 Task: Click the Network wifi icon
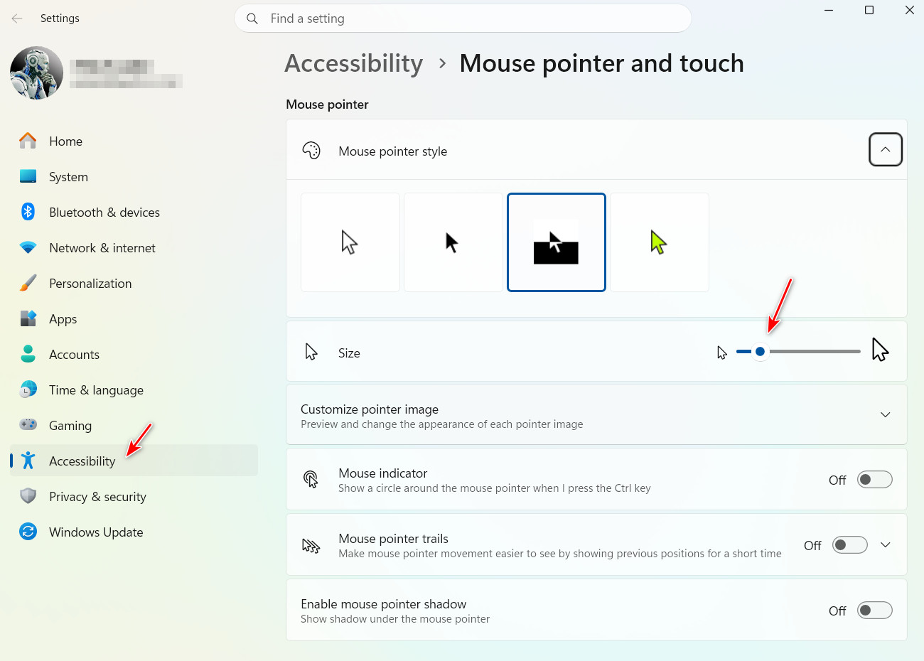pyautogui.click(x=28, y=247)
